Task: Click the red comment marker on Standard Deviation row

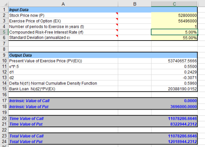Action: pos(117,36)
